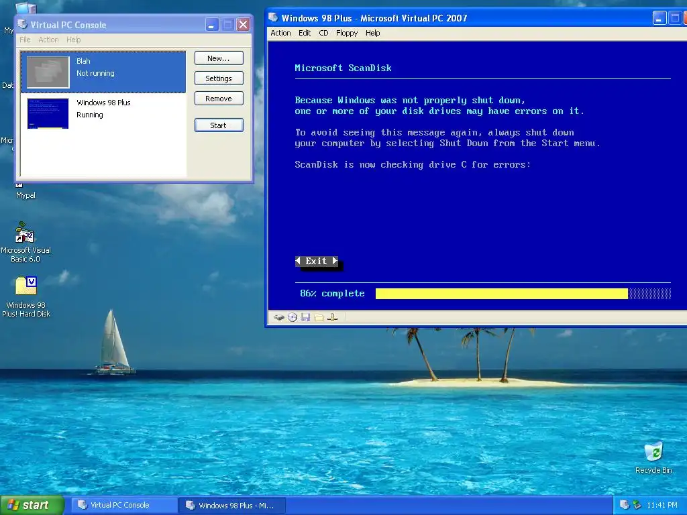687x515 pixels.
Task: Open Edit menu in Windows 98 Plus window
Action: (305, 33)
